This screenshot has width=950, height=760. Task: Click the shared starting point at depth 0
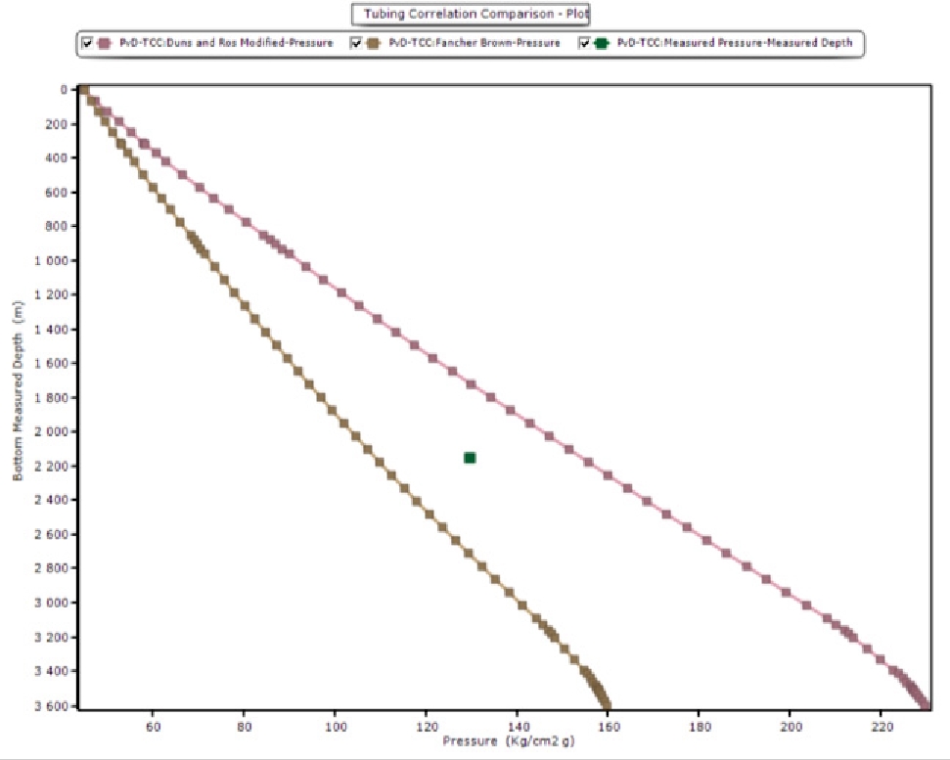coord(83,90)
